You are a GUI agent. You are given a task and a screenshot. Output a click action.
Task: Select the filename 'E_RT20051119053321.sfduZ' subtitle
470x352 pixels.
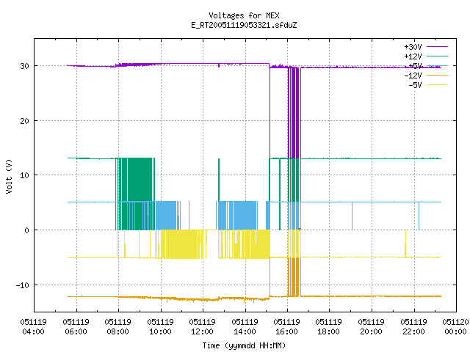[244, 25]
